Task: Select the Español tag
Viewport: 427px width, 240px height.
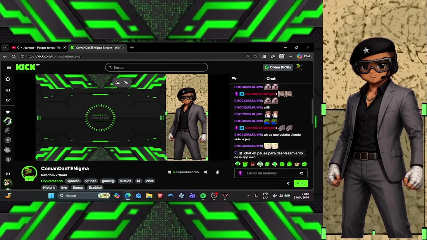Action: [x=95, y=188]
